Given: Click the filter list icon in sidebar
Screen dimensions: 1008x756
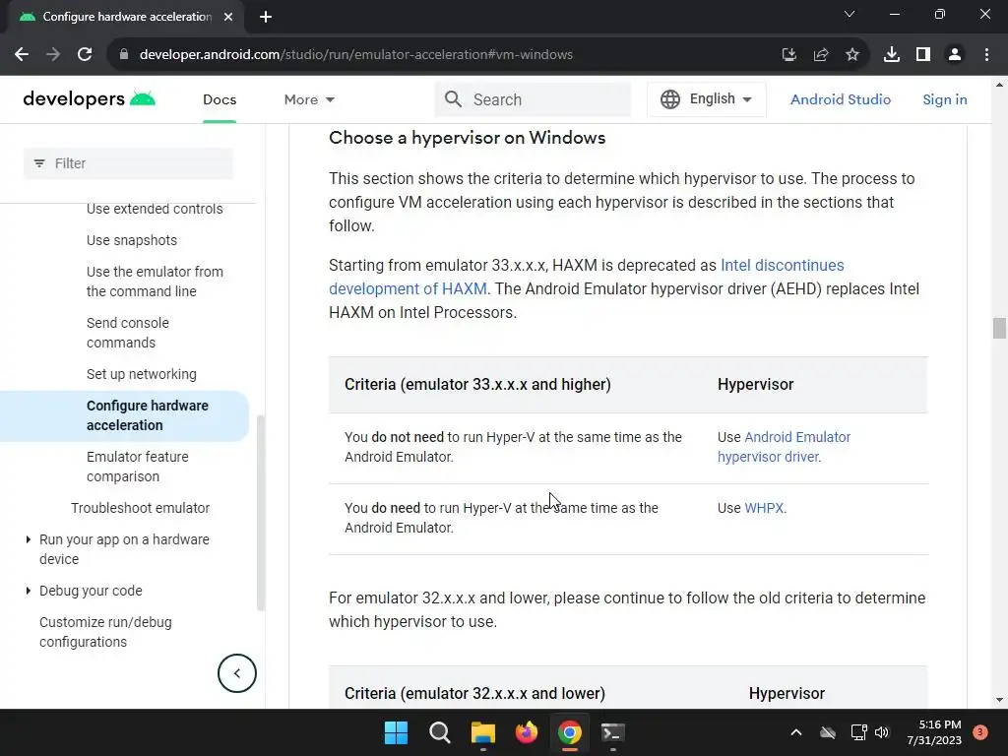Looking at the screenshot, I should coord(39,163).
